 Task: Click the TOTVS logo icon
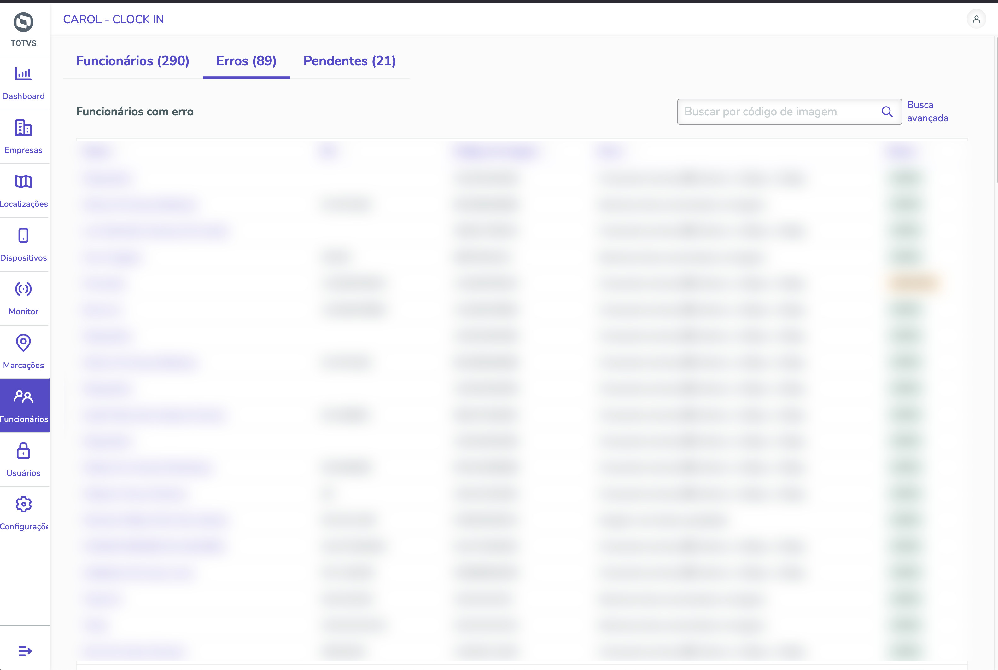tap(24, 22)
